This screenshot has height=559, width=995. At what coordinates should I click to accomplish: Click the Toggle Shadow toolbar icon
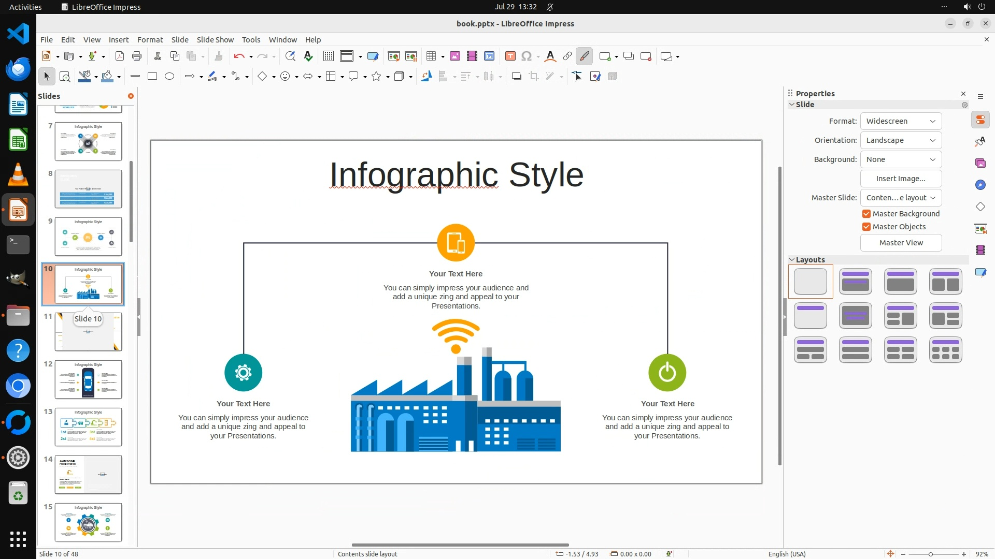tap(516, 77)
